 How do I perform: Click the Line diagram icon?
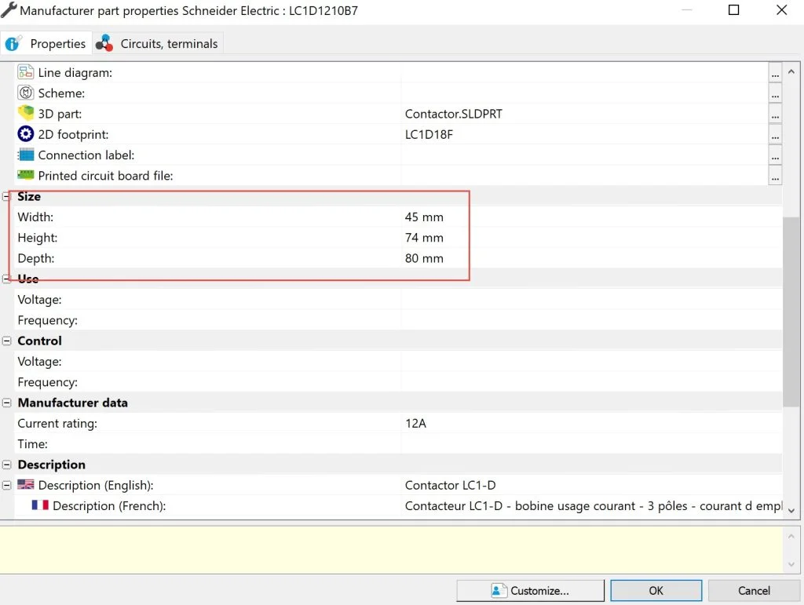tap(26, 72)
